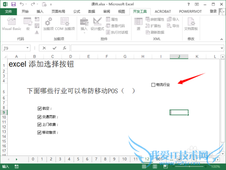The image size is (226, 170).
Task: Open Ribbon Display Options icon
Action: (x=197, y=5)
